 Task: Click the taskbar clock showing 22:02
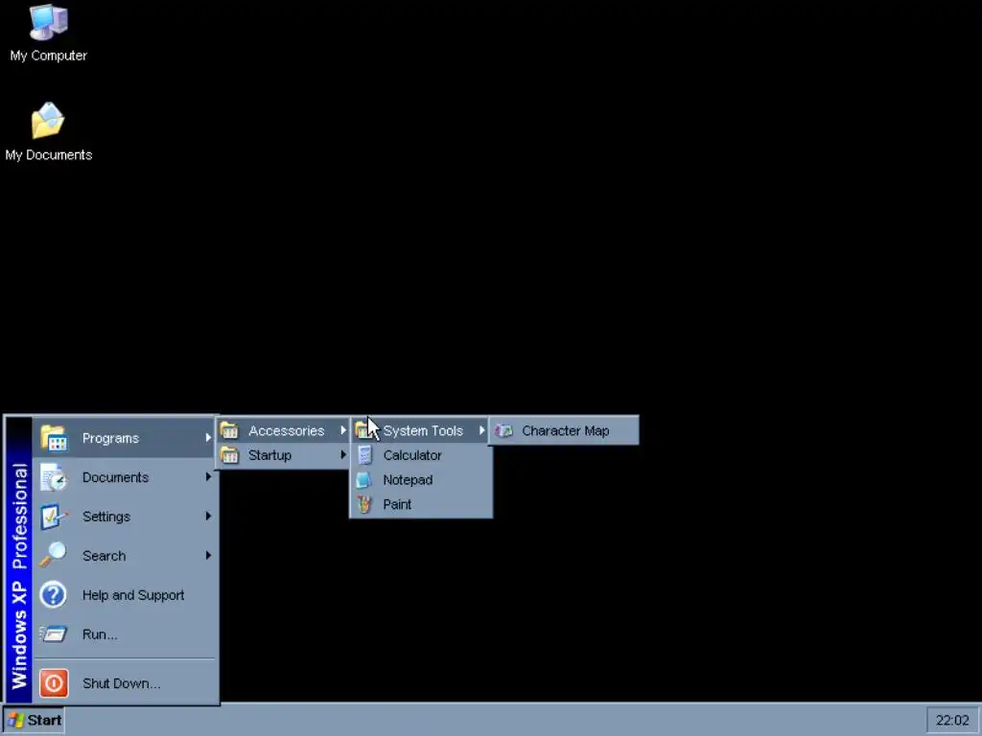[952, 721]
